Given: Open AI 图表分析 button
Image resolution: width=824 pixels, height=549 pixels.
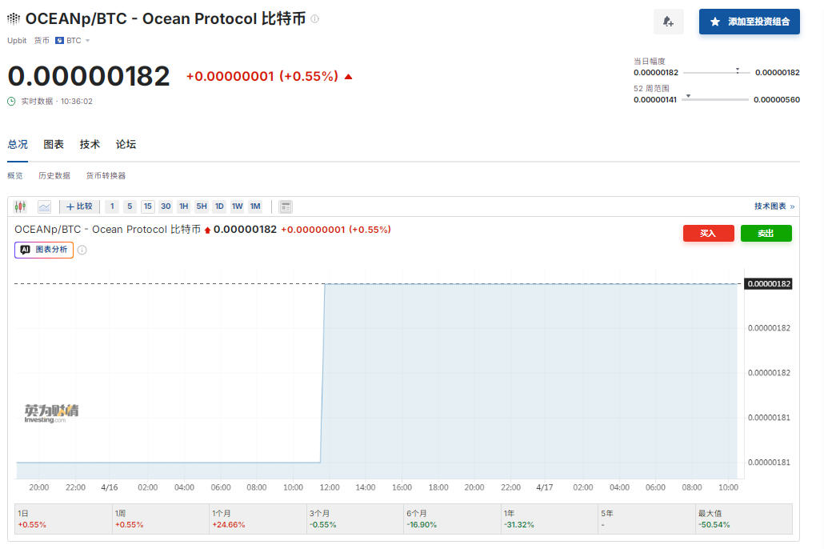Looking at the screenshot, I should [x=44, y=250].
